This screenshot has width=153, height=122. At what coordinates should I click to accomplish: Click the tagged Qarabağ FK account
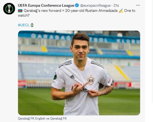58,119
